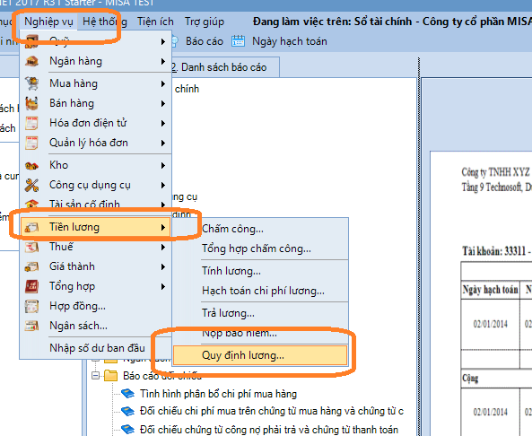Select Bán hàng menu item
The image size is (532, 436).
coord(95,103)
